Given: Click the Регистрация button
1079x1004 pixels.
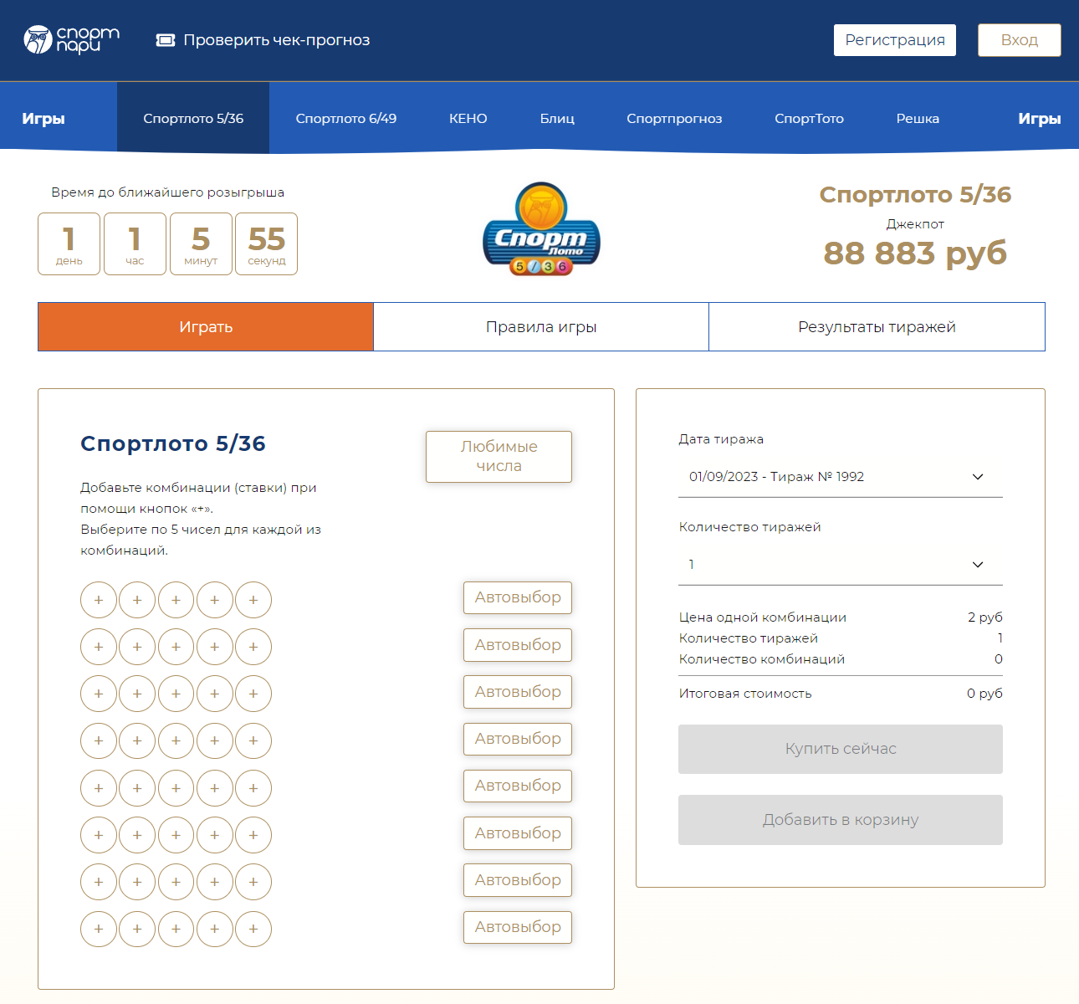Looking at the screenshot, I should 895,40.
